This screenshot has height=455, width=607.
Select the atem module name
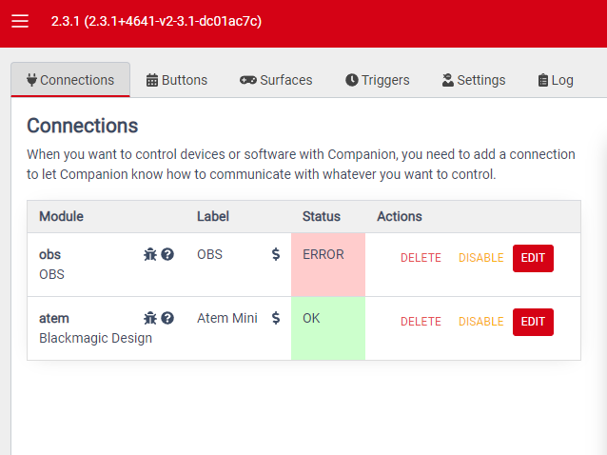click(54, 318)
